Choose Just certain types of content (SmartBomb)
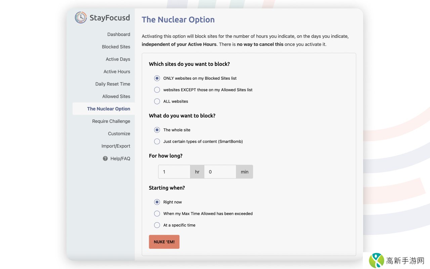The width and height of the screenshot is (430, 269). [x=157, y=142]
